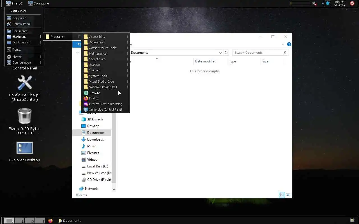Open Music folder in Explorer sidebar
The image size is (359, 224).
[92, 146]
